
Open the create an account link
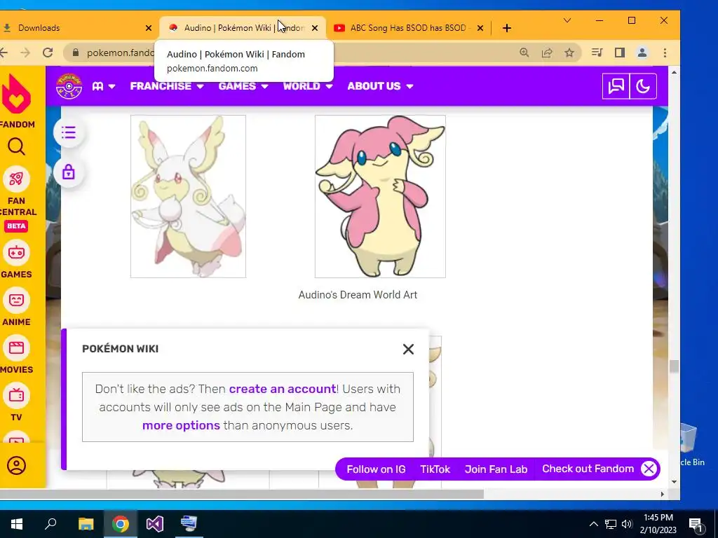coord(283,389)
